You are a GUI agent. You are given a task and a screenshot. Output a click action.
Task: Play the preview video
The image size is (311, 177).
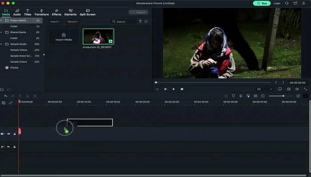(x=174, y=89)
